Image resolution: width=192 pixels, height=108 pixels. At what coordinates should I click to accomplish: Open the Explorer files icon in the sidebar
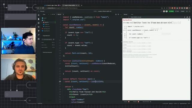(x=39, y=19)
